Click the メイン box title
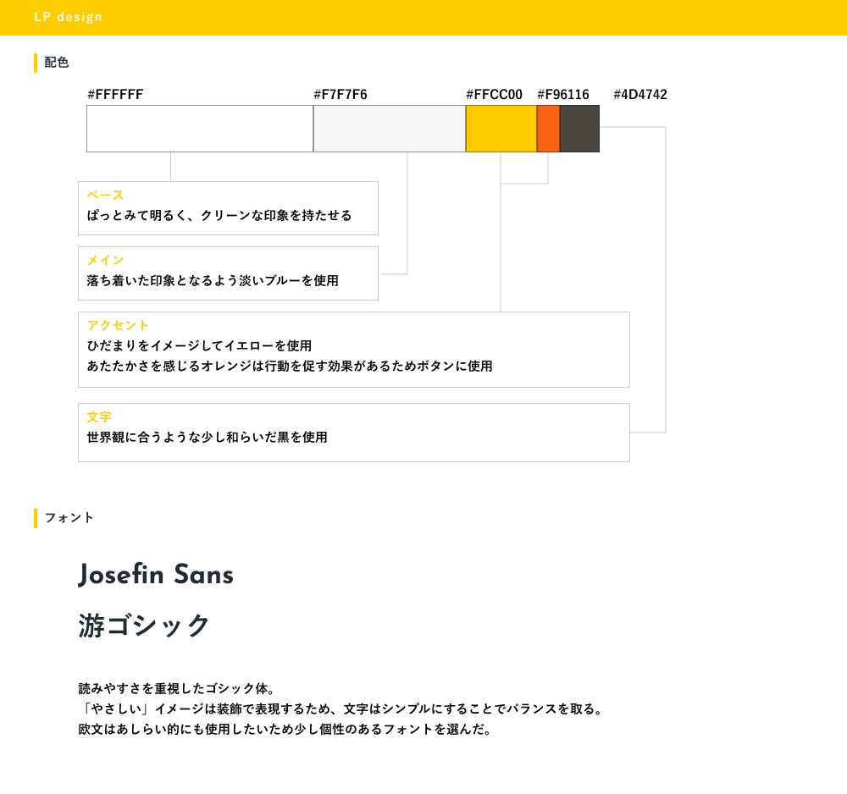847x794 pixels. pyautogui.click(x=105, y=261)
